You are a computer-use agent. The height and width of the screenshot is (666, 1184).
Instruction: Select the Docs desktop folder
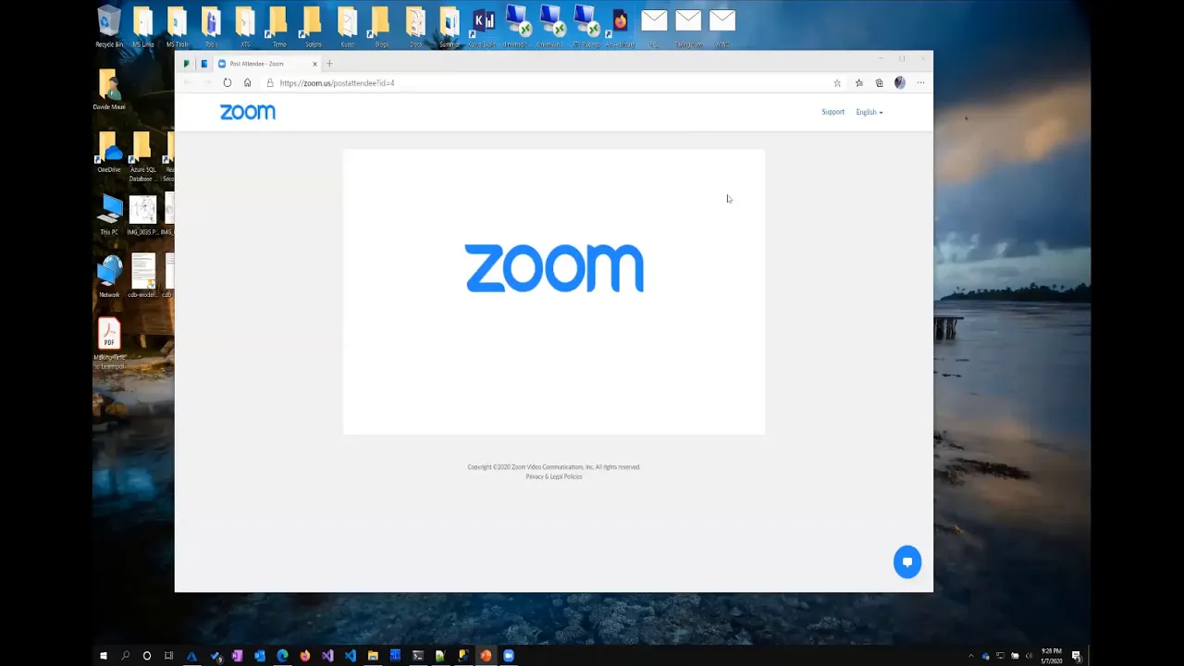click(415, 27)
